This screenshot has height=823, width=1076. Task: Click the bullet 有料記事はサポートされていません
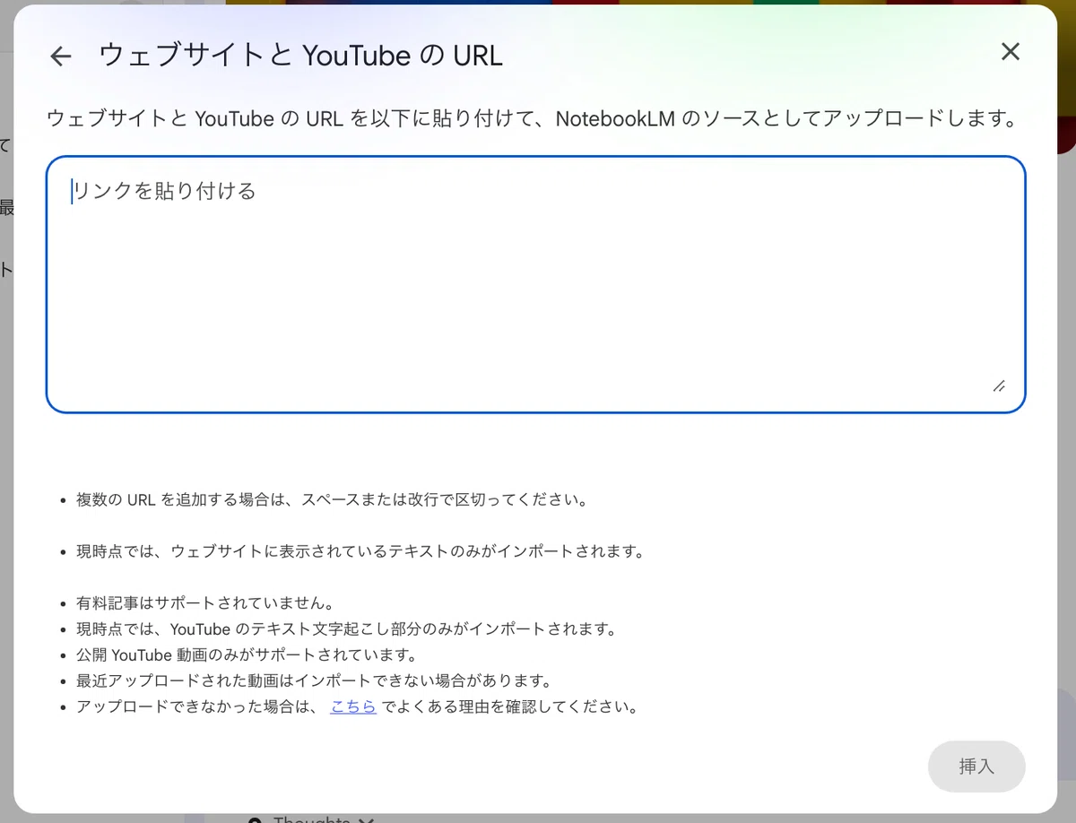(205, 603)
